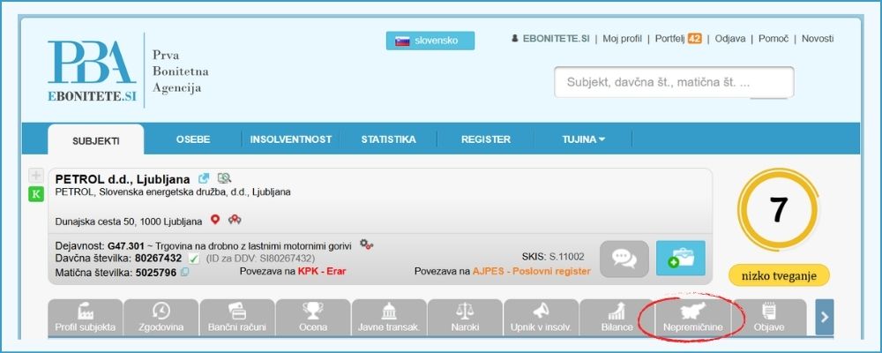Focus the Subjekt, davčna št. search field
Screen dimensions: 882x353
tap(674, 82)
